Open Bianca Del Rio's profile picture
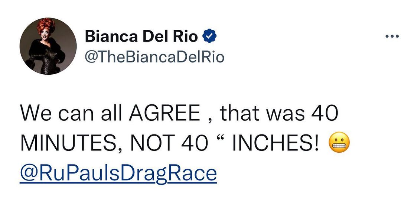 [48, 46]
